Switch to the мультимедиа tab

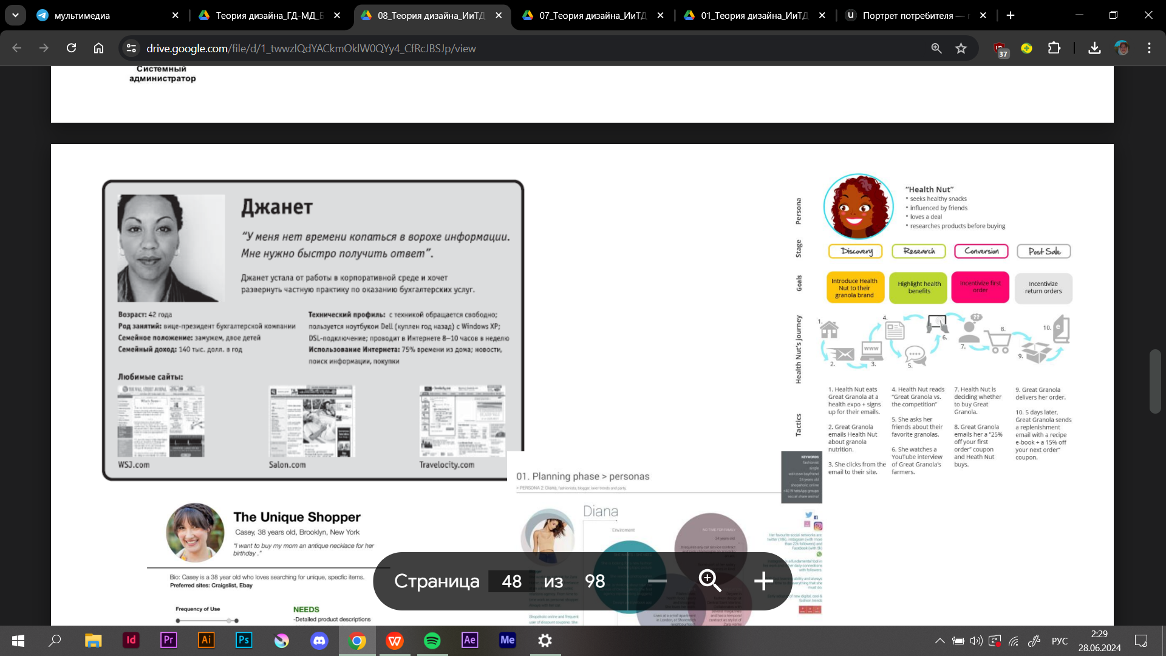107,15
